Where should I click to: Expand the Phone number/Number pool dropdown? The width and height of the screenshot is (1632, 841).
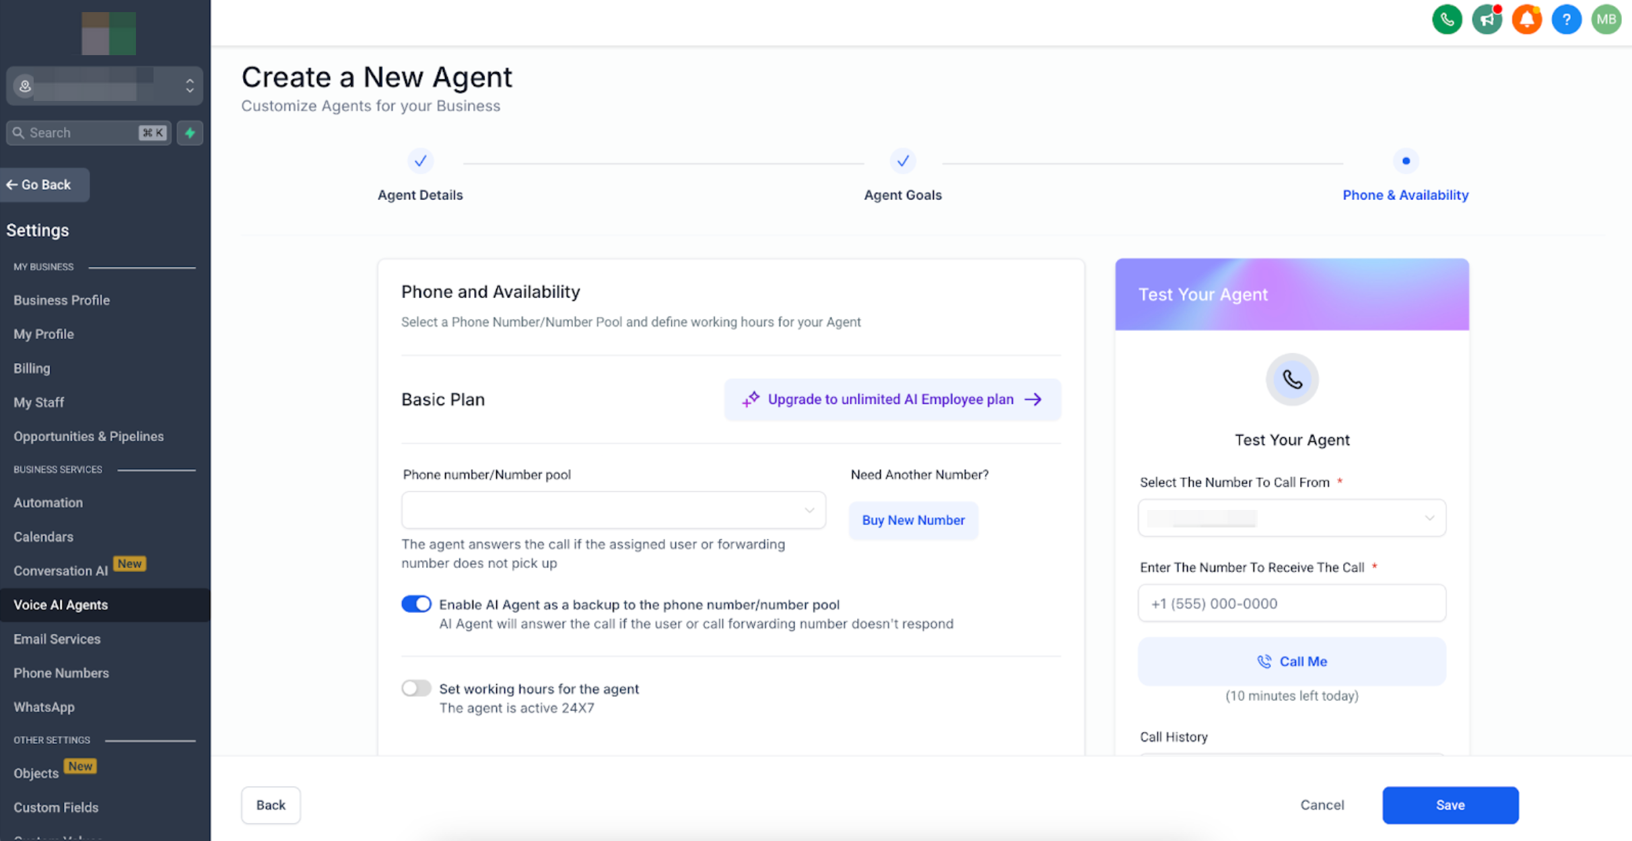613,510
